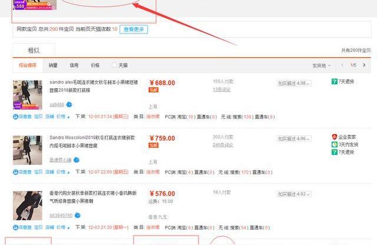Go to previous results page arrow
This screenshot has height=245, width=377.
342,65
